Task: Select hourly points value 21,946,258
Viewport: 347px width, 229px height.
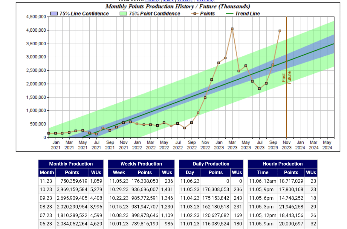Action: click(291, 207)
